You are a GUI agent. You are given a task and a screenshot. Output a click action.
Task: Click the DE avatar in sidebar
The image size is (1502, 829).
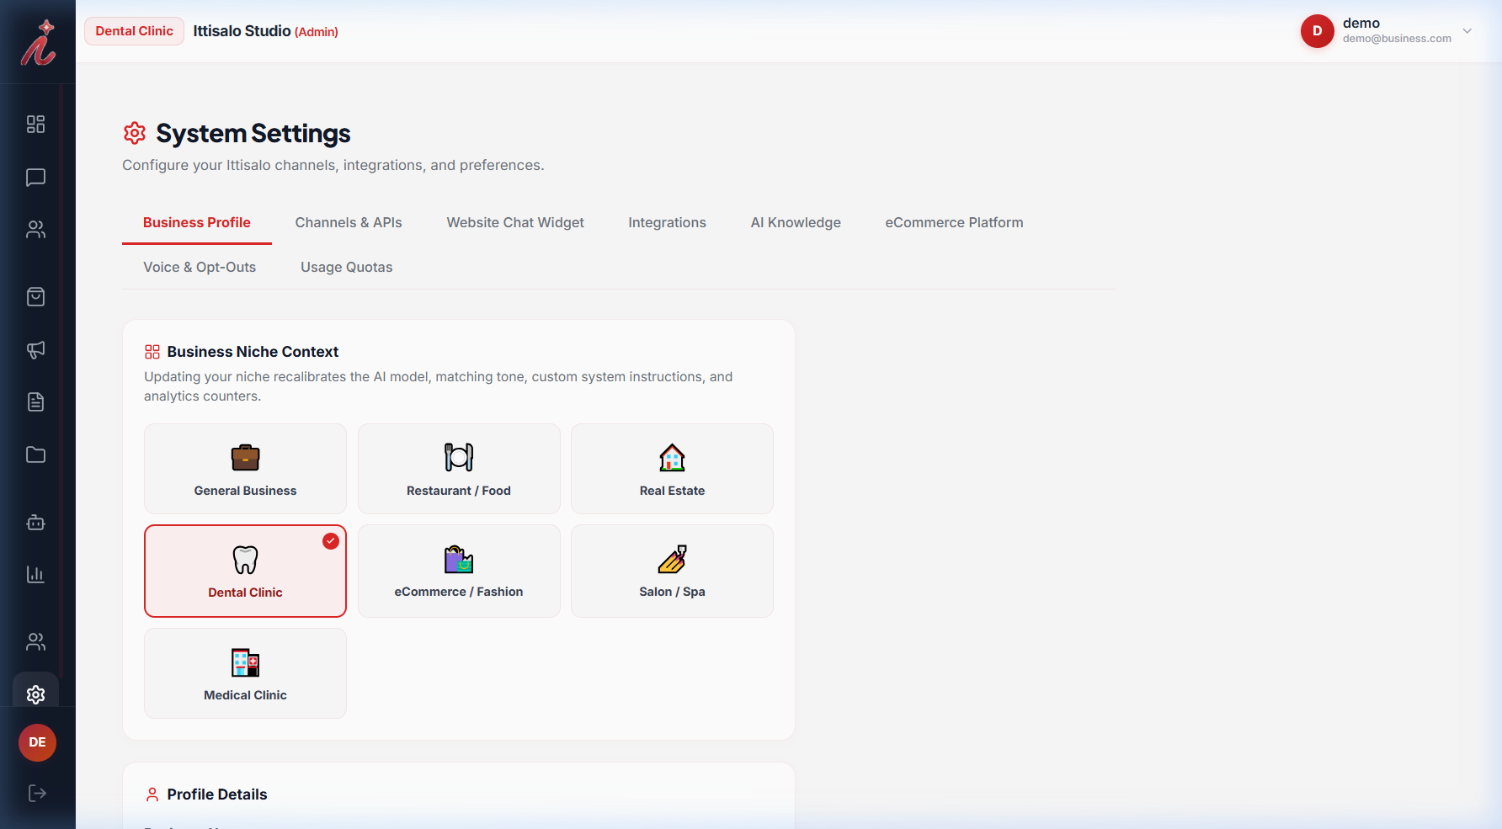click(37, 742)
